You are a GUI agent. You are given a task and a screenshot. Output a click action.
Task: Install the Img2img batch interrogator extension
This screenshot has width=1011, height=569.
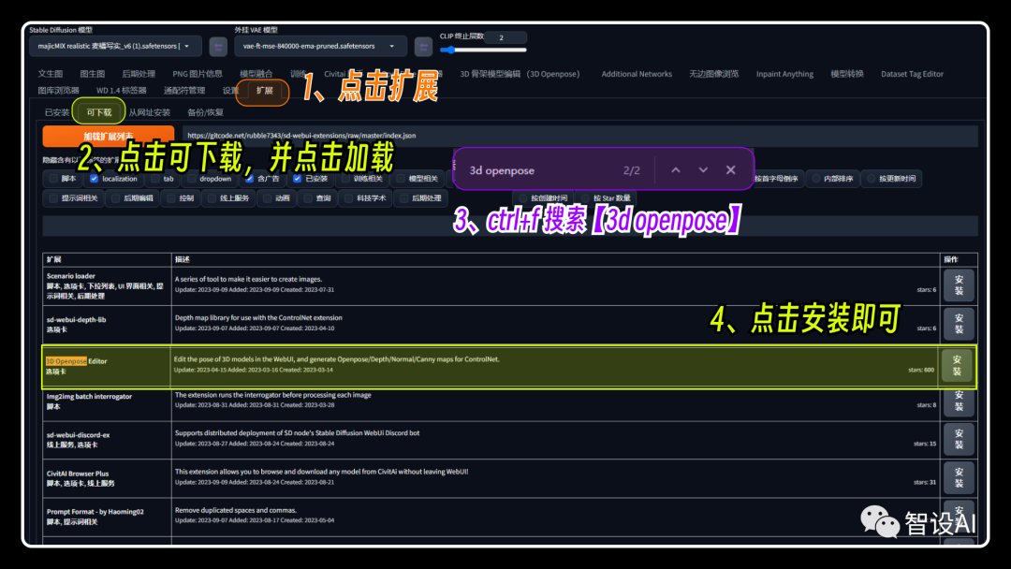959,401
